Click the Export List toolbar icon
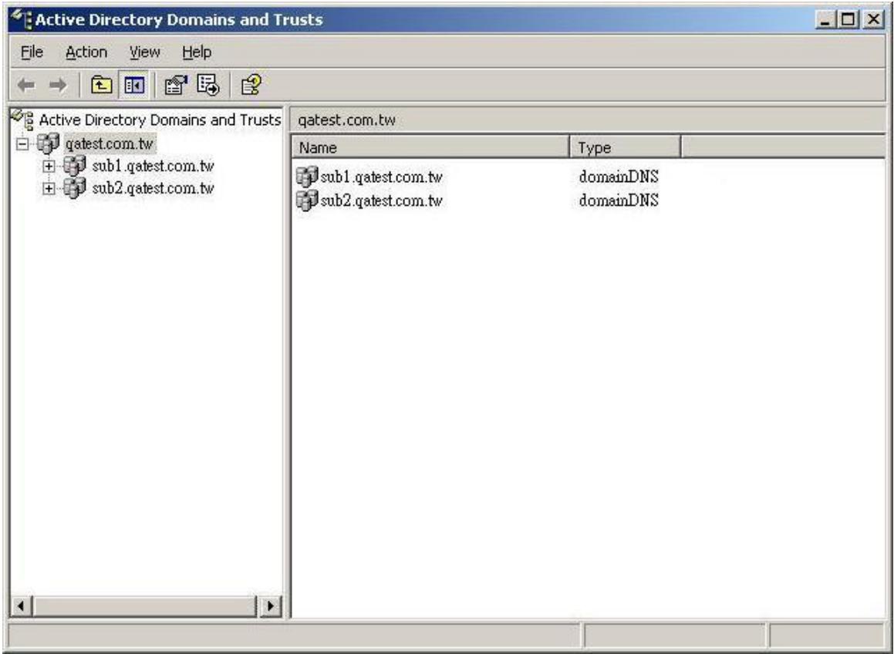The image size is (894, 654). [208, 85]
